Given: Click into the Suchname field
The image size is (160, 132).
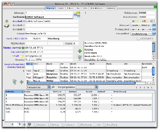Looking at the screenshot, I should pos(49,17).
